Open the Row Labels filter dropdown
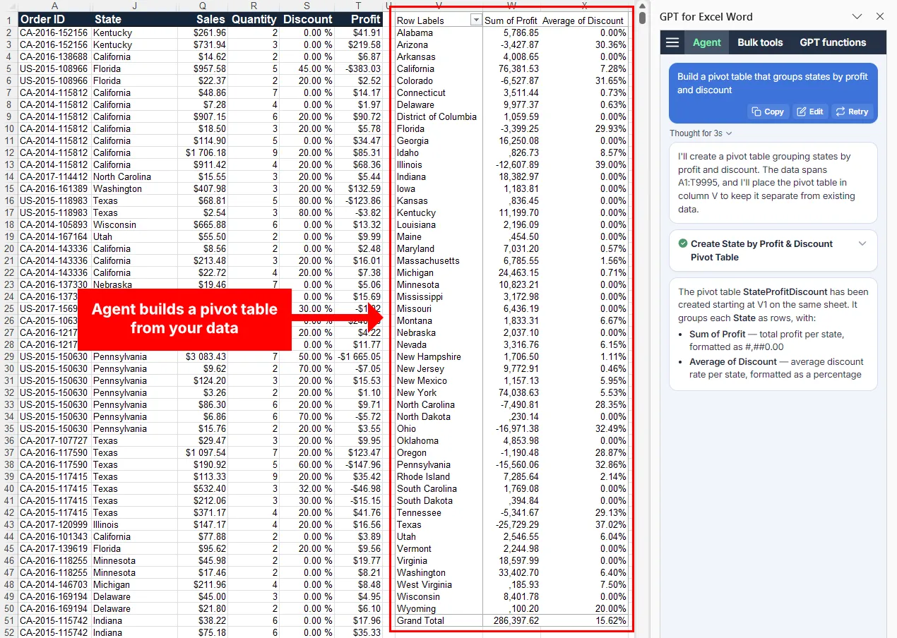The width and height of the screenshot is (897, 638). click(x=477, y=20)
